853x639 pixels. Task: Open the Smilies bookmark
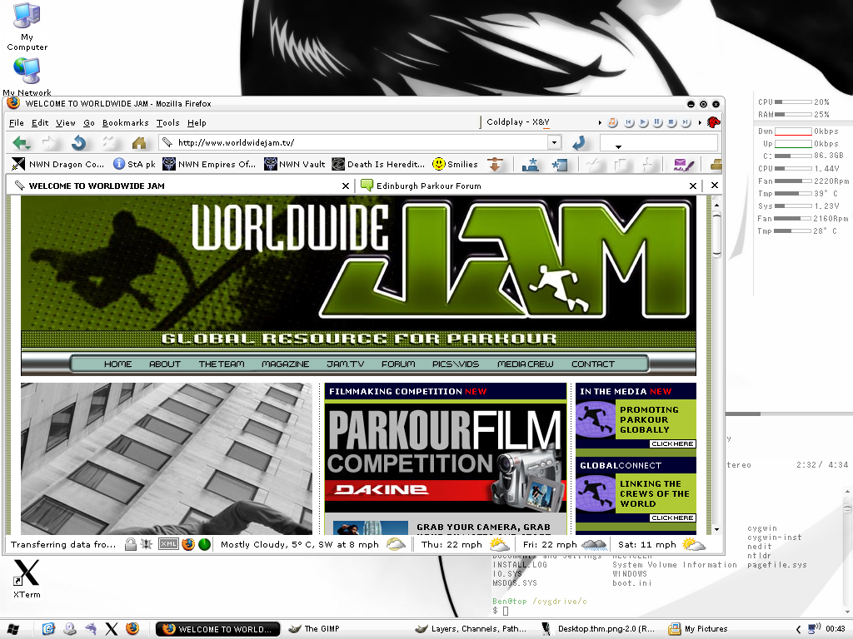(x=455, y=164)
